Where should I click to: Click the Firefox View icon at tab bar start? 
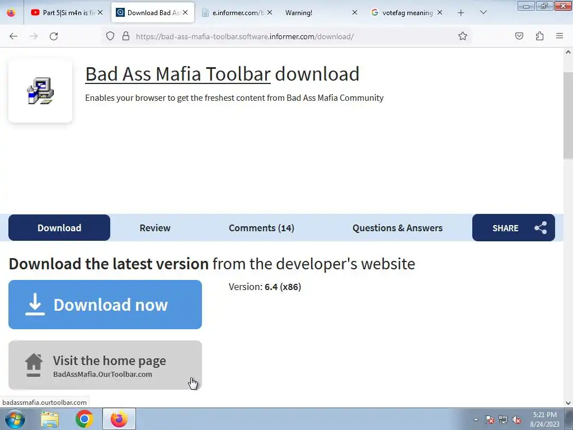11,13
